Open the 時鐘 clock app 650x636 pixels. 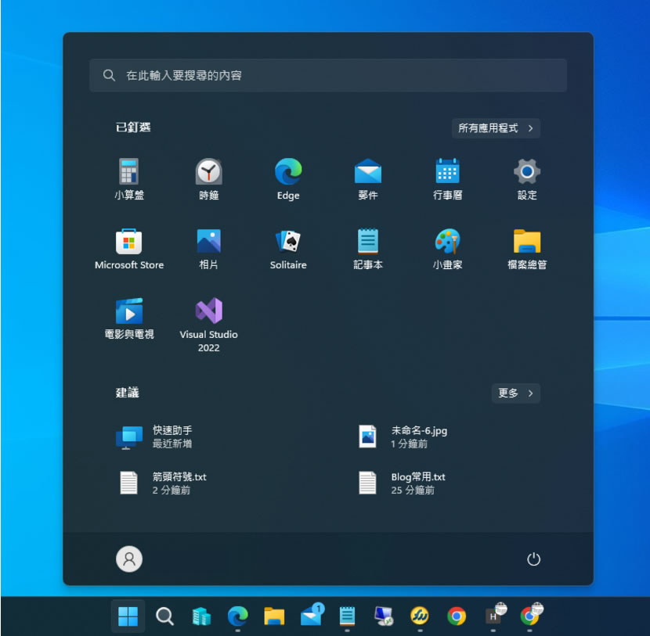coord(208,179)
